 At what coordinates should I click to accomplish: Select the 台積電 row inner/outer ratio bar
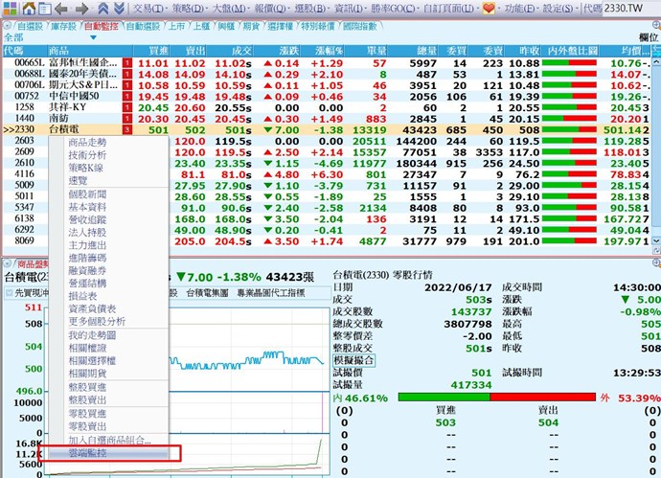point(569,130)
